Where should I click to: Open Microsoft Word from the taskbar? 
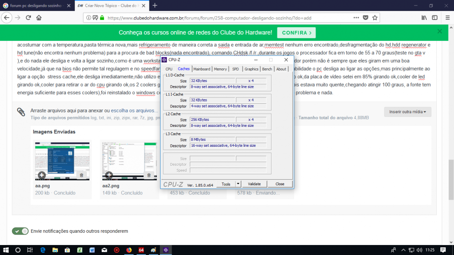click(92, 250)
